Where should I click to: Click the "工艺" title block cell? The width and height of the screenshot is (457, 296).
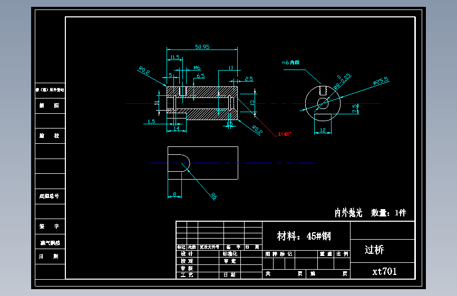pyautogui.click(x=187, y=275)
